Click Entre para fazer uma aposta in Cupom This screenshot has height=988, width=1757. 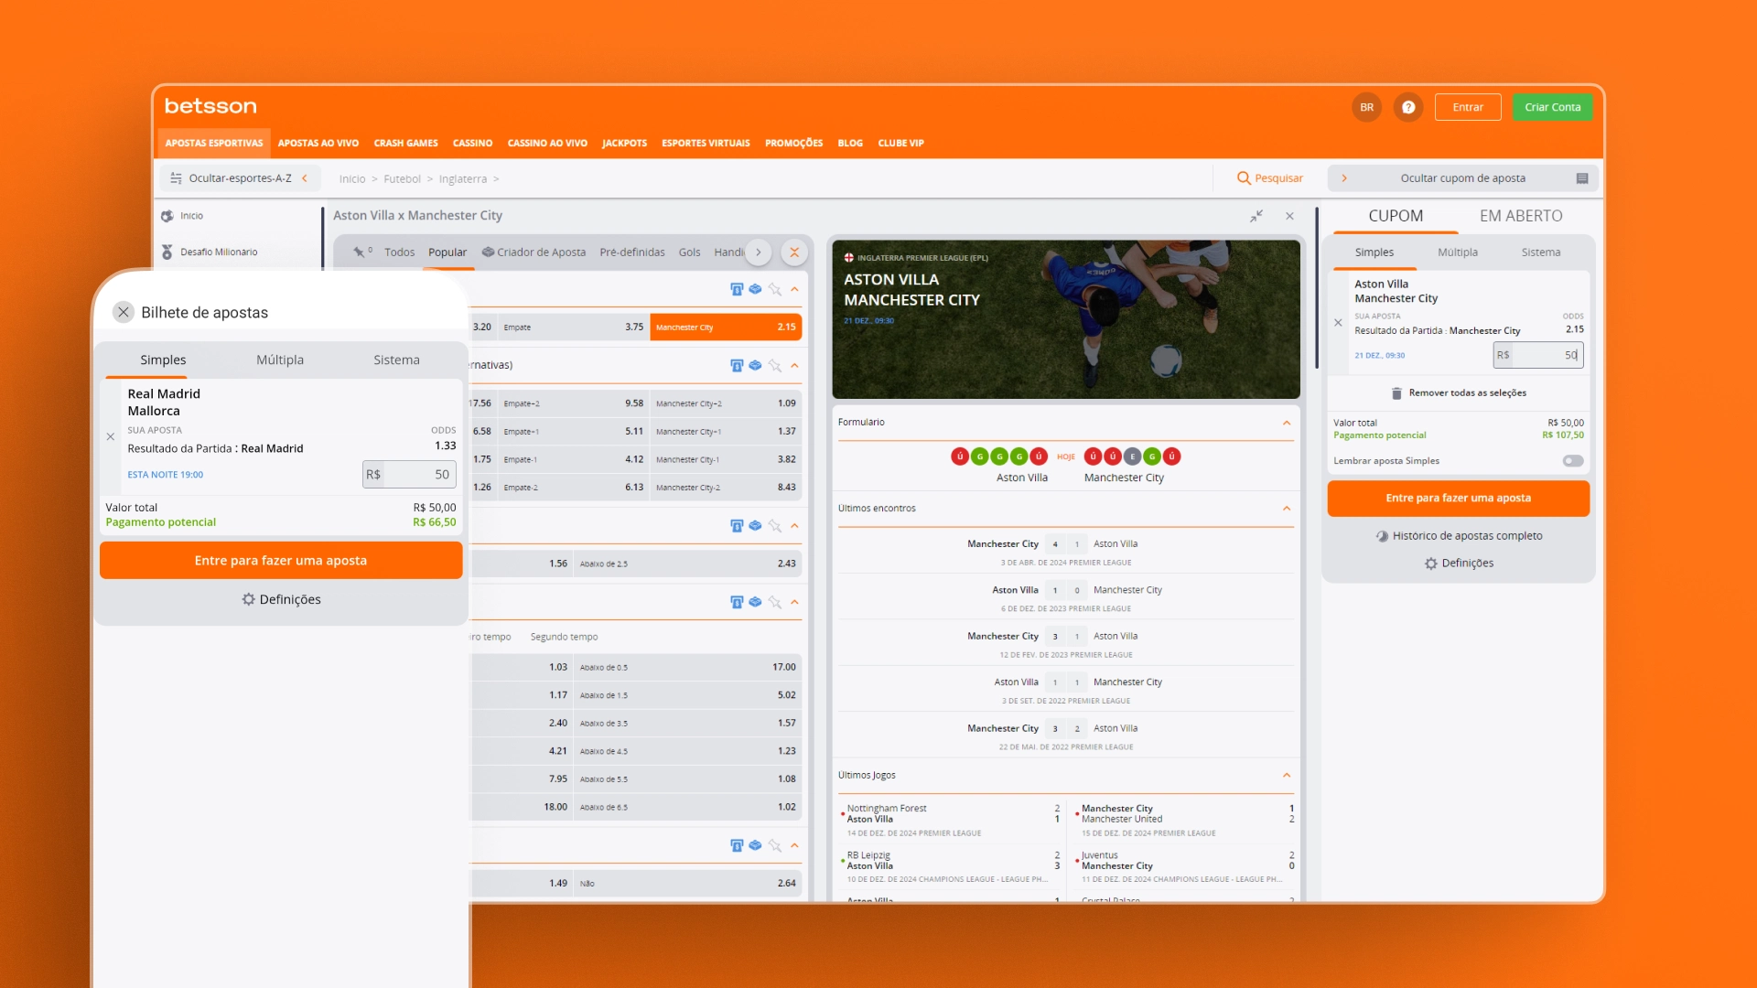coord(1458,499)
